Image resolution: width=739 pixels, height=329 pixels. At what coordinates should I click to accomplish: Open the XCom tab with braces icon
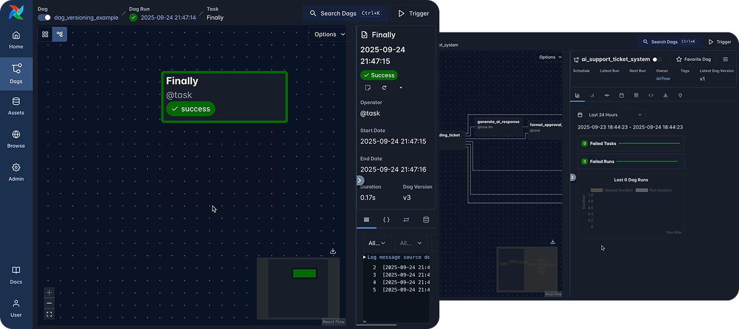[x=386, y=220]
